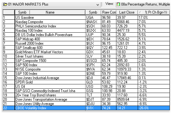Select the Dow Jones Utility Average row
The height and width of the screenshot is (113, 172).
86,104
